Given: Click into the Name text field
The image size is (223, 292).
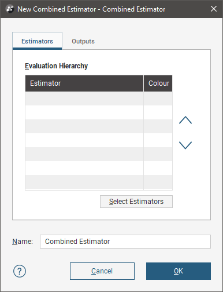Looking at the screenshot, I should [125, 242].
